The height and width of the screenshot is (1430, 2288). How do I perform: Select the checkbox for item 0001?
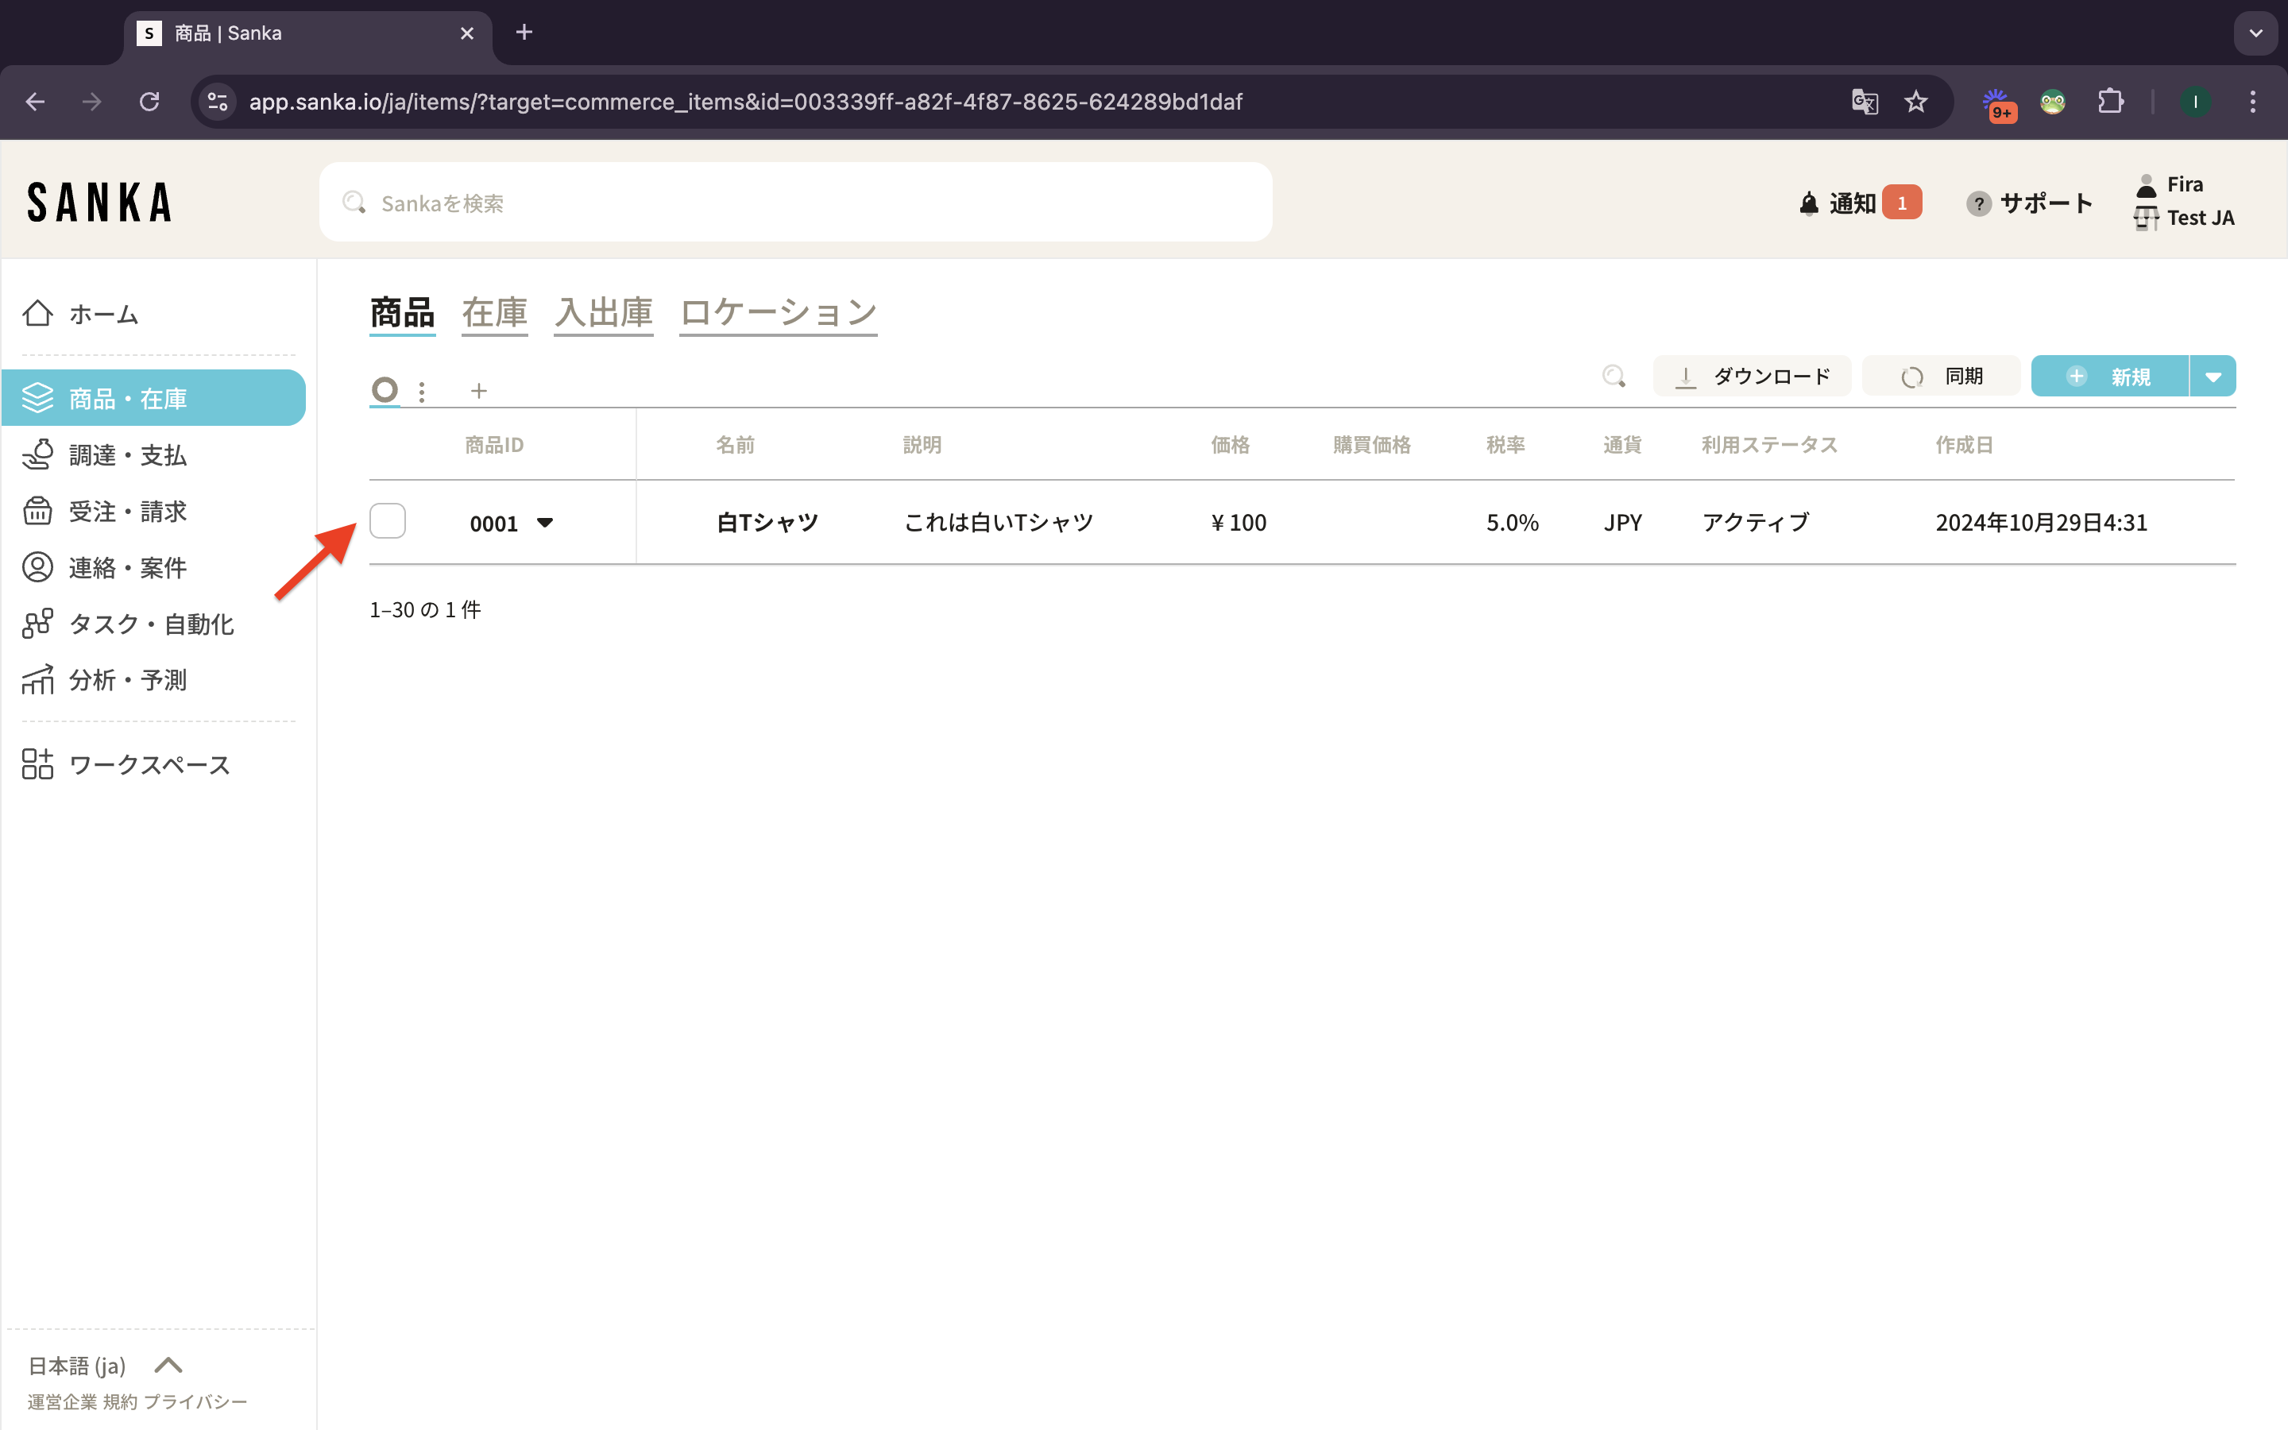388,521
